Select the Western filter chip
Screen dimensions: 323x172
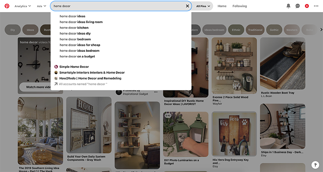coord(292,30)
